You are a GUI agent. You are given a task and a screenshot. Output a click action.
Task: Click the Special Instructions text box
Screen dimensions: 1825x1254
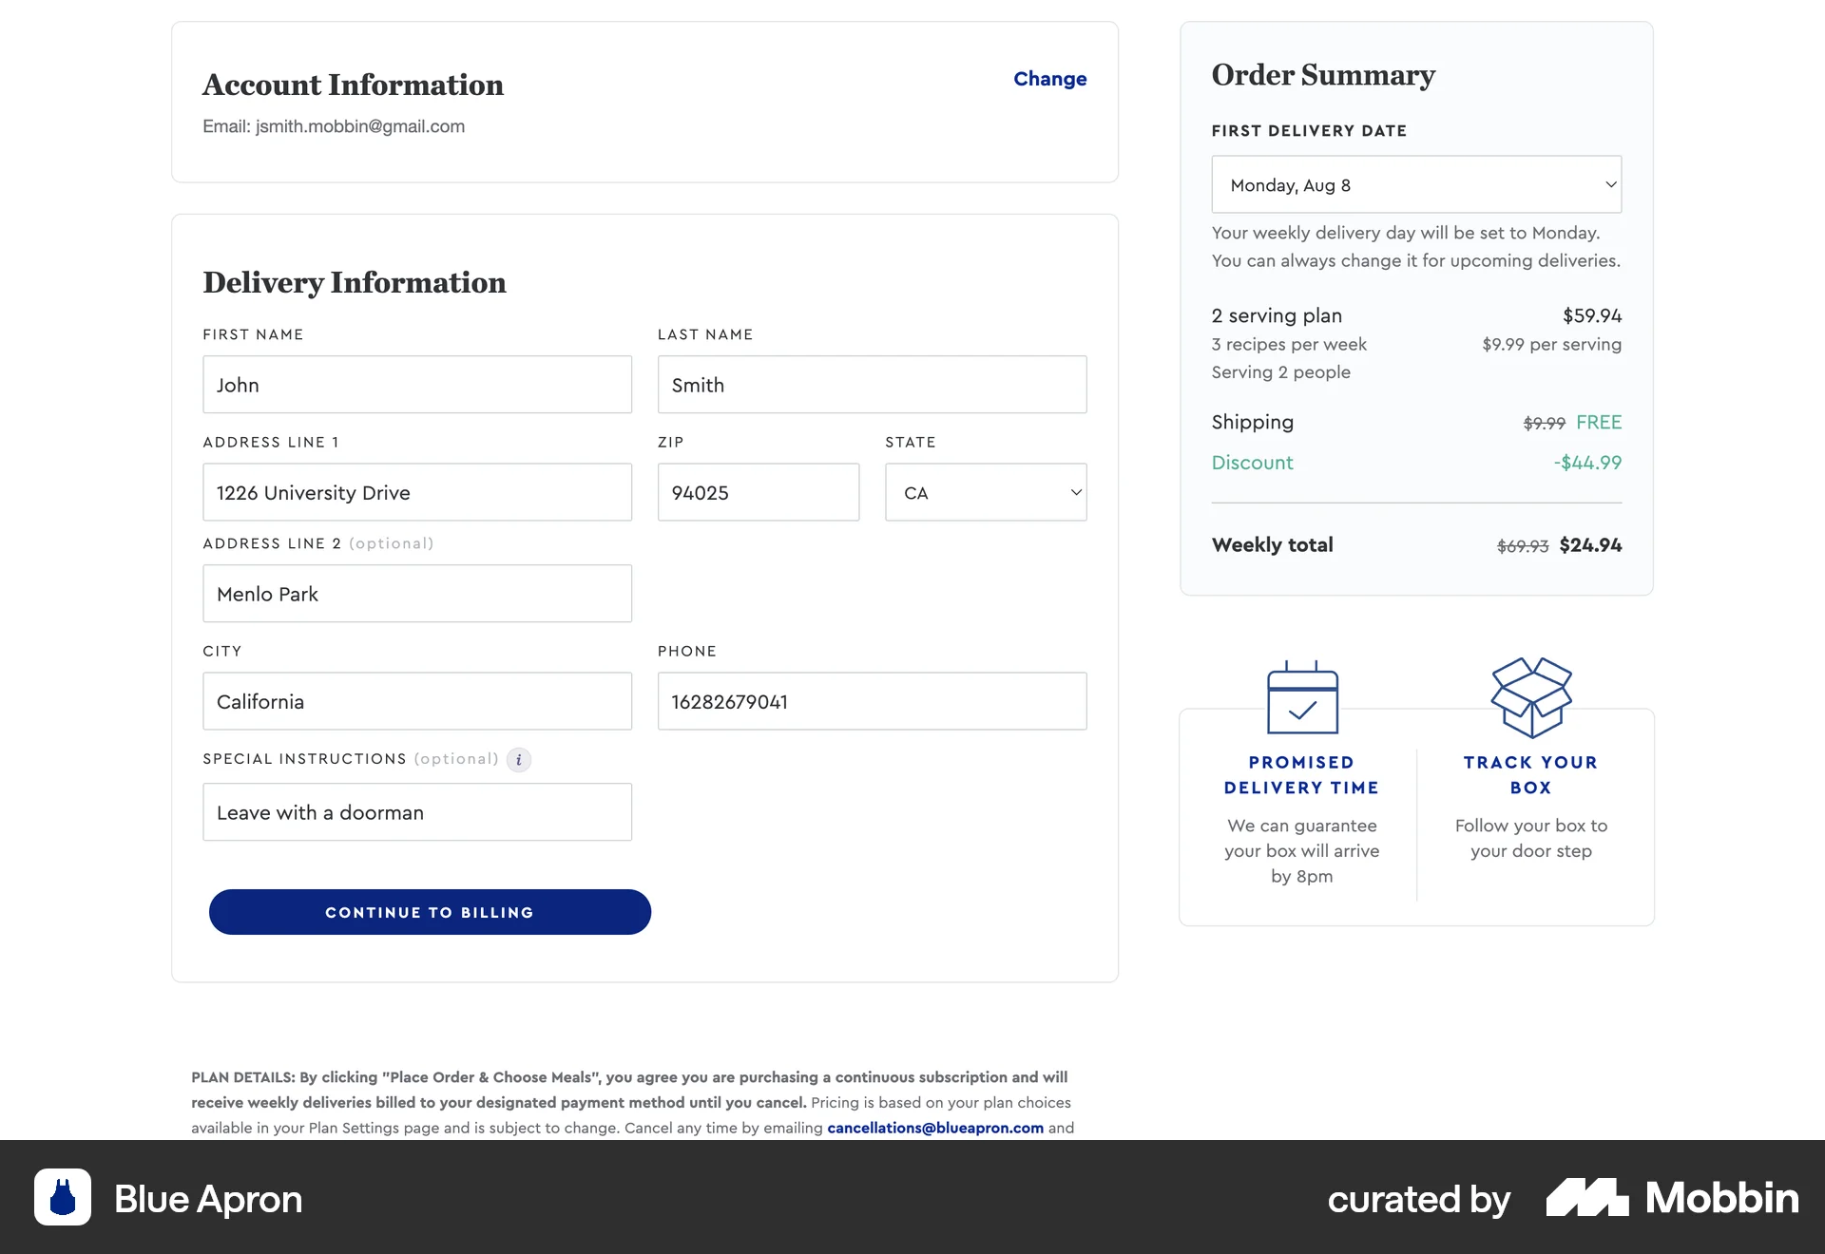point(416,812)
